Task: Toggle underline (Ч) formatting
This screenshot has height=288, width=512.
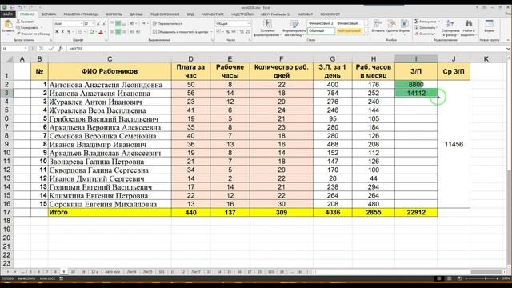Action: pyautogui.click(x=69, y=32)
